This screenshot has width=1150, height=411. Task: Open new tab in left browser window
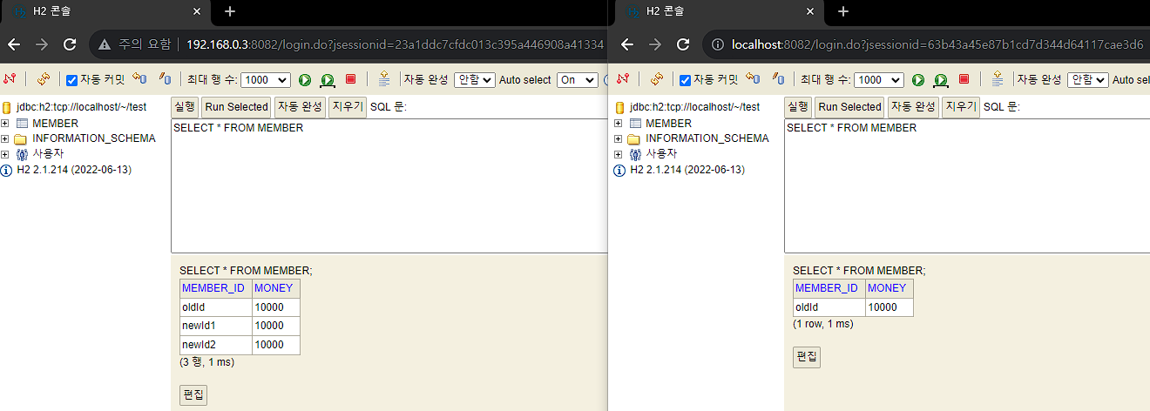(230, 11)
